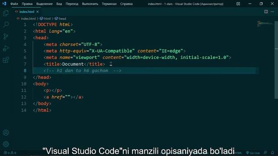Open the editor More Actions menu
The height and width of the screenshot is (156, 278).
[272, 12]
